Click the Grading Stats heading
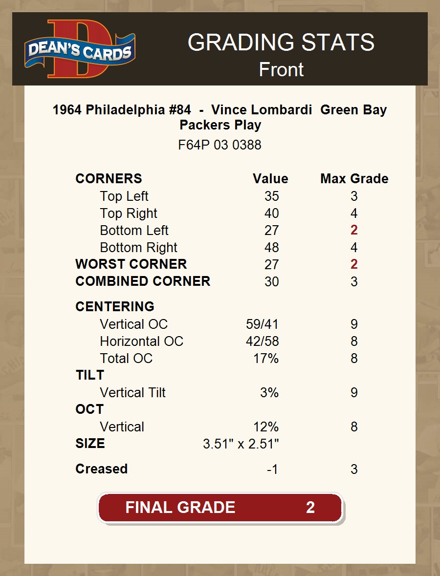Image resolution: width=440 pixels, height=576 pixels. tap(281, 43)
